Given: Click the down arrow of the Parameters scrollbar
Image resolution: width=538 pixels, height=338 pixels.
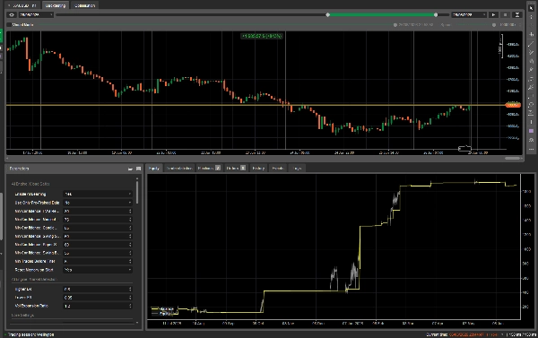Looking at the screenshot, I should tap(137, 323).
